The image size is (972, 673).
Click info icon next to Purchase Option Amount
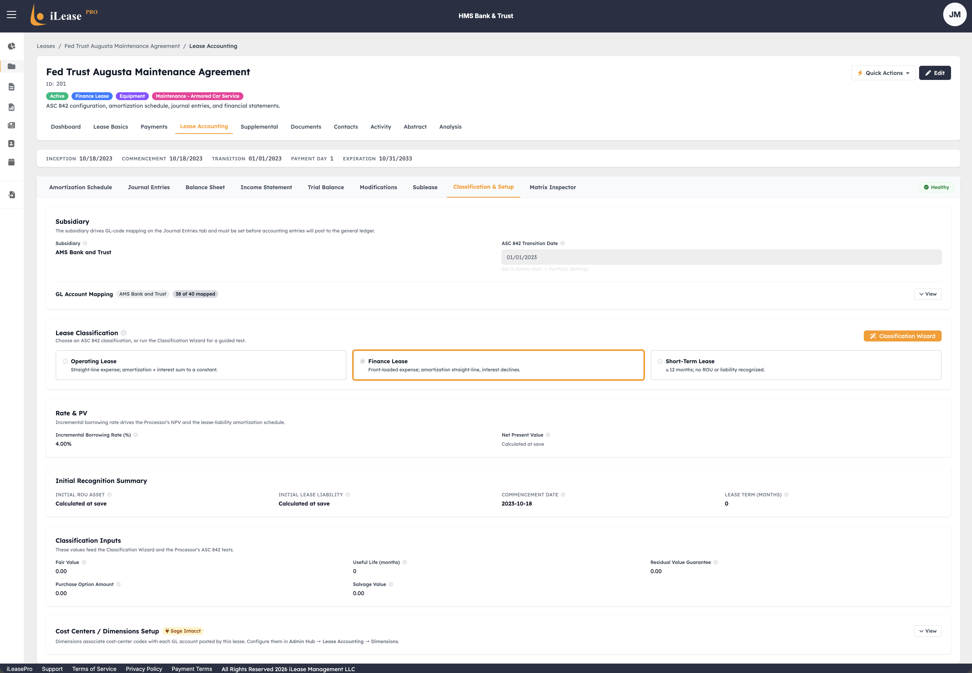[118, 584]
